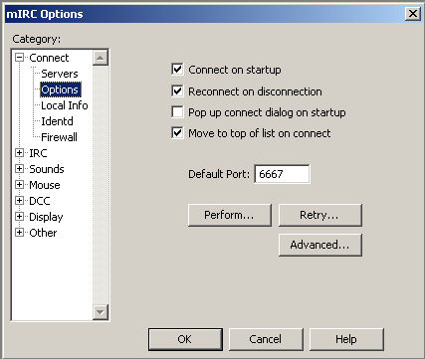Expand the Other category node
This screenshot has height=359, width=425.
(x=19, y=233)
